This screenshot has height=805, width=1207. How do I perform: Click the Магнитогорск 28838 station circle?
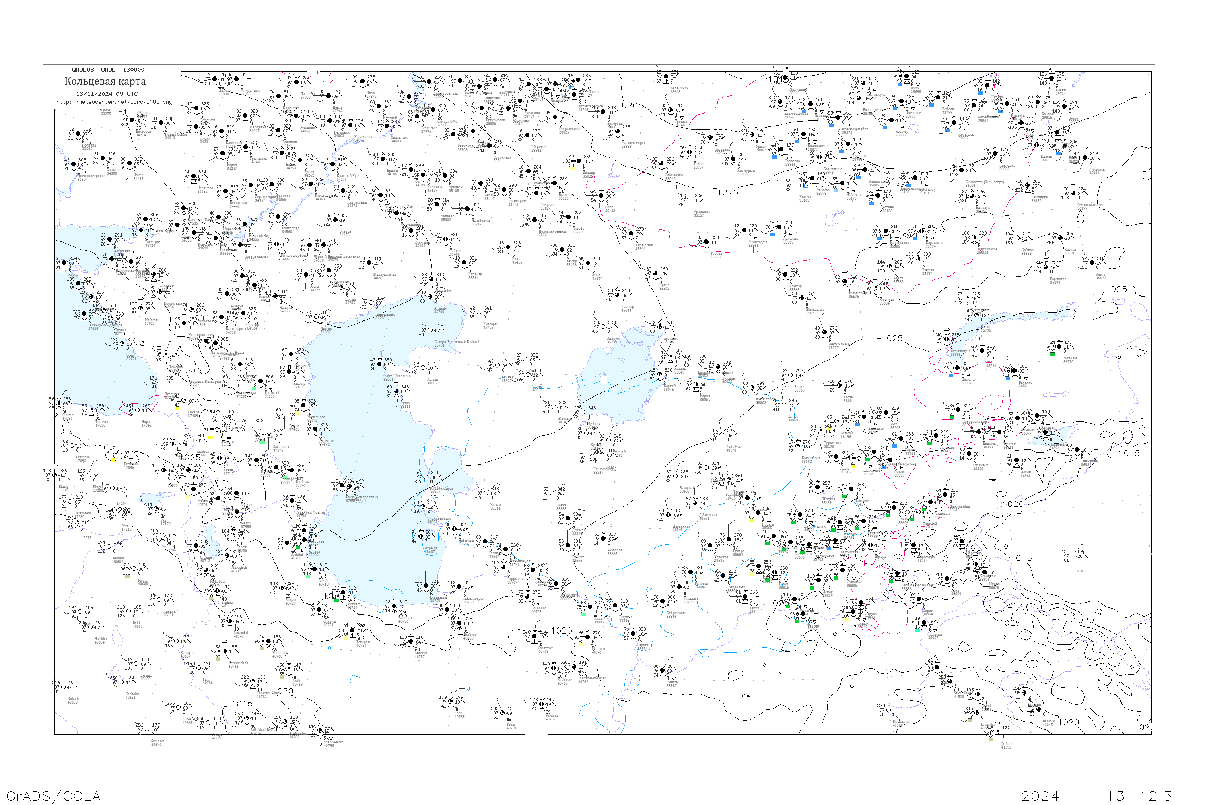[x=617, y=132]
